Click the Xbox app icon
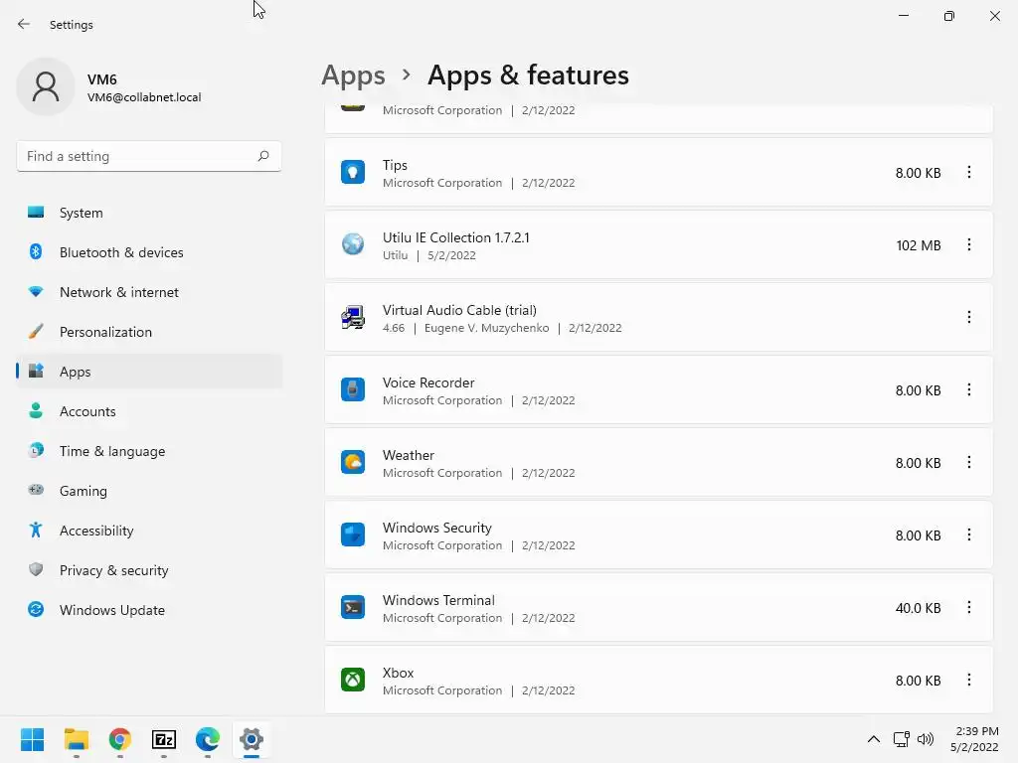This screenshot has width=1018, height=763. click(x=353, y=681)
